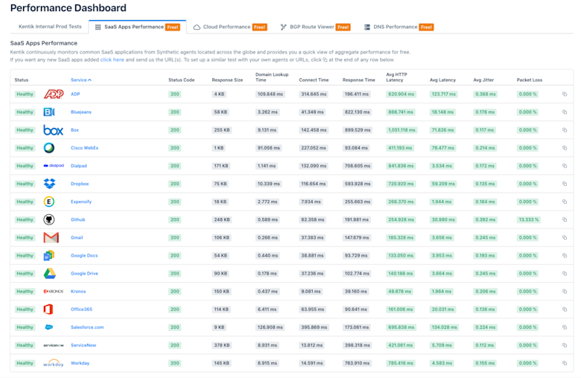Open the Kronos service link
This screenshot has height=378, width=581.
(x=78, y=292)
